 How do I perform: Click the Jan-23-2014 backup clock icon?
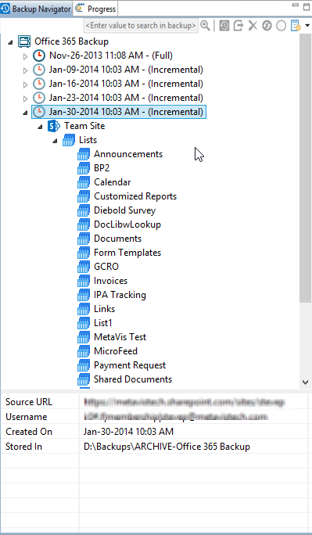pos(39,98)
